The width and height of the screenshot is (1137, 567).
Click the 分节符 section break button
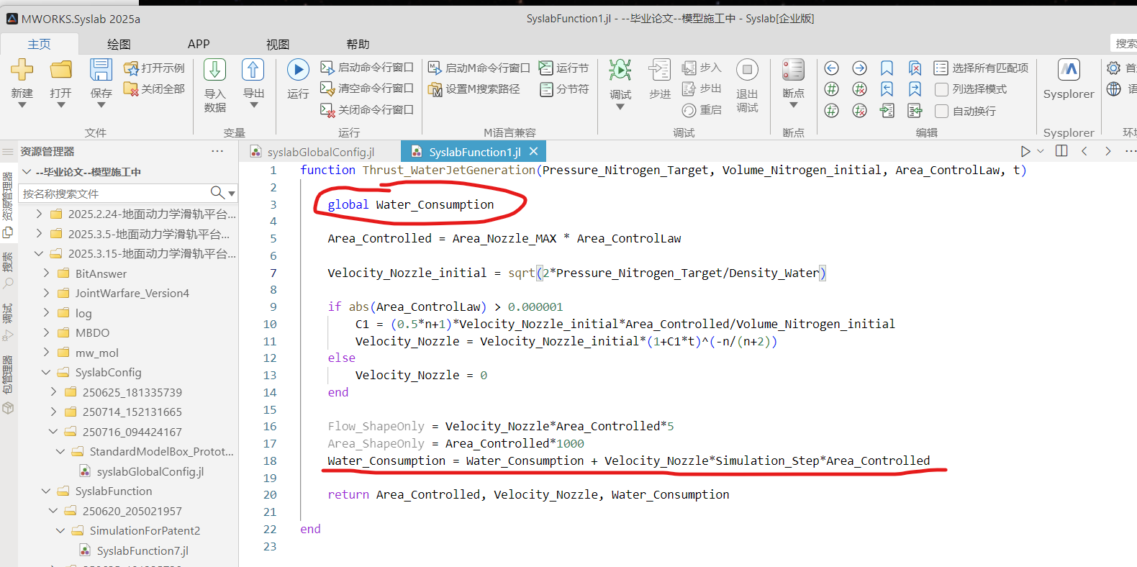coord(563,89)
